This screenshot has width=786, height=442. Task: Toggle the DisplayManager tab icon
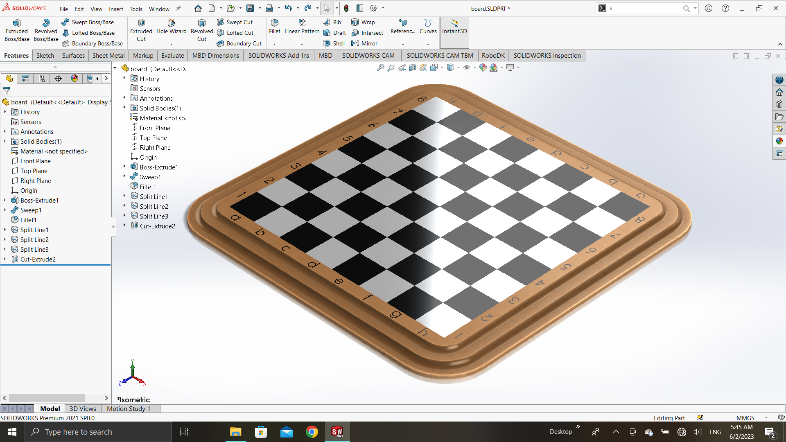tap(75, 79)
